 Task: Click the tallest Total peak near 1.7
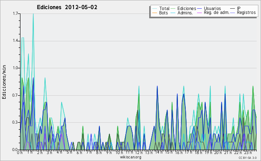[x=33, y=14]
